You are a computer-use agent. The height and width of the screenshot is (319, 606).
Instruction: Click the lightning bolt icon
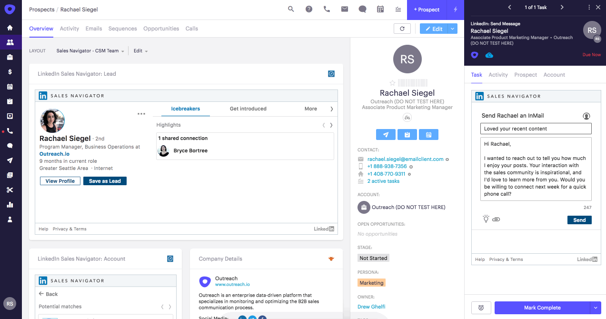tap(455, 10)
